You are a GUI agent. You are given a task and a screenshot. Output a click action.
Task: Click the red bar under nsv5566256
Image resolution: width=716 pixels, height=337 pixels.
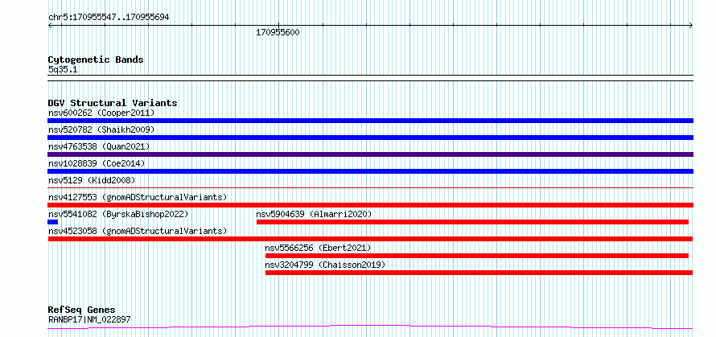pos(477,256)
